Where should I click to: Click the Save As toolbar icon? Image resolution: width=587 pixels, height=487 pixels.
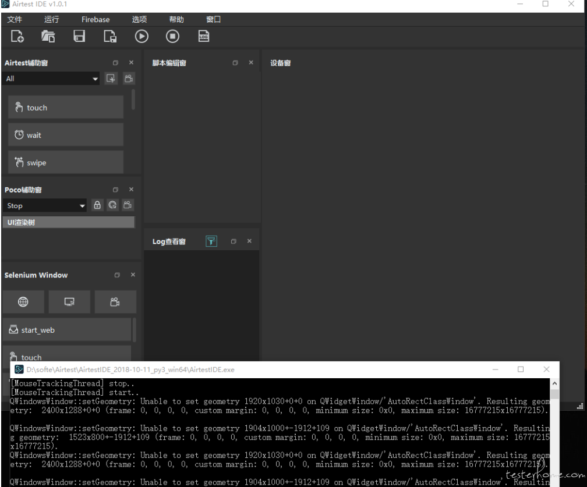coord(110,36)
